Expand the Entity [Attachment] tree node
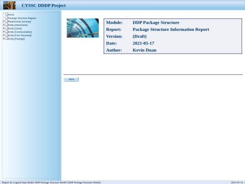This screenshot has height=184, width=245. (x=4, y=25)
